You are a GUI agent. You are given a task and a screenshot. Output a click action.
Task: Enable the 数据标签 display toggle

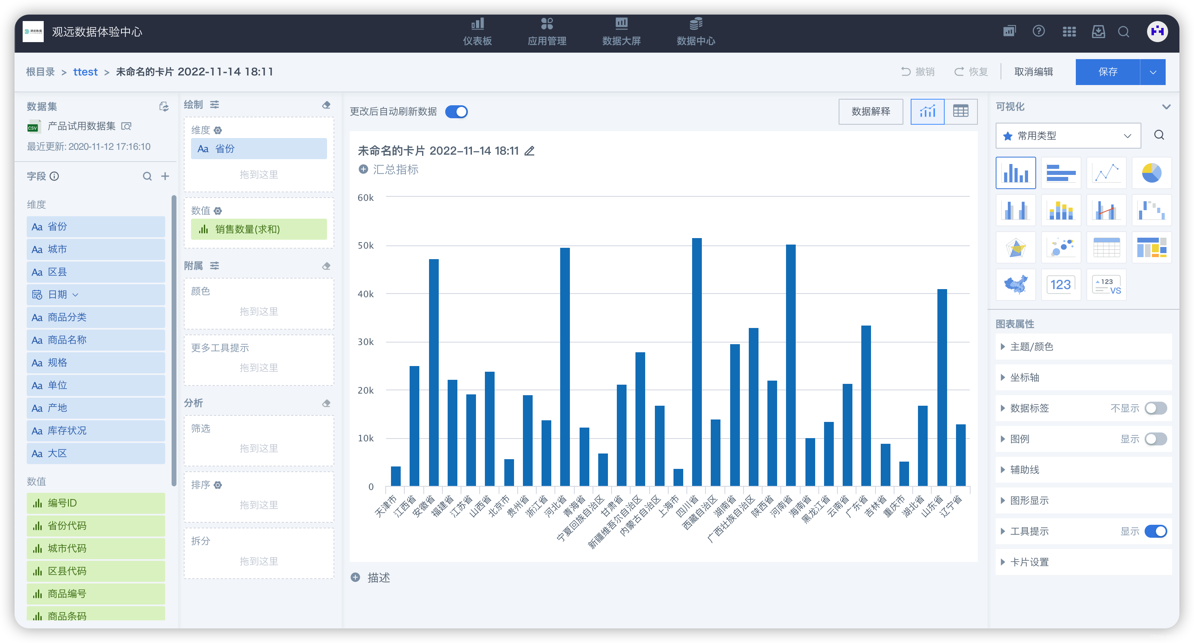[1155, 408]
